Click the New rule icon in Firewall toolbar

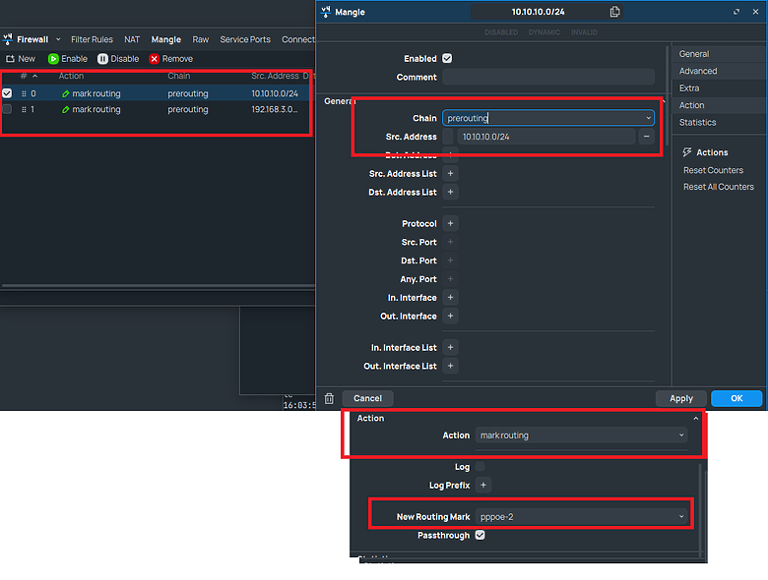pyautogui.click(x=10, y=59)
